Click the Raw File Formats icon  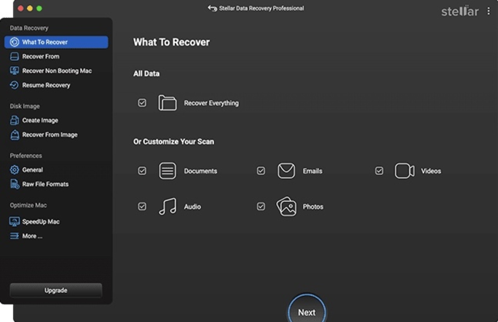pyautogui.click(x=14, y=184)
